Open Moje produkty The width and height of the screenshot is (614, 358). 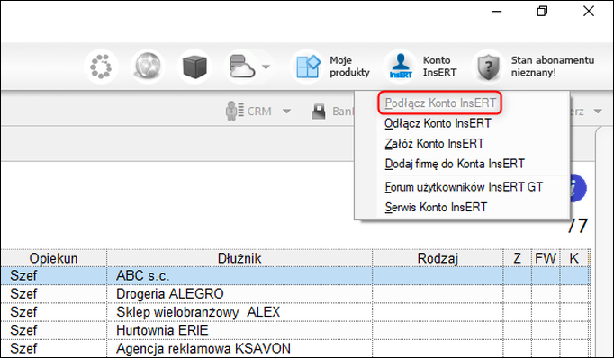(x=331, y=67)
